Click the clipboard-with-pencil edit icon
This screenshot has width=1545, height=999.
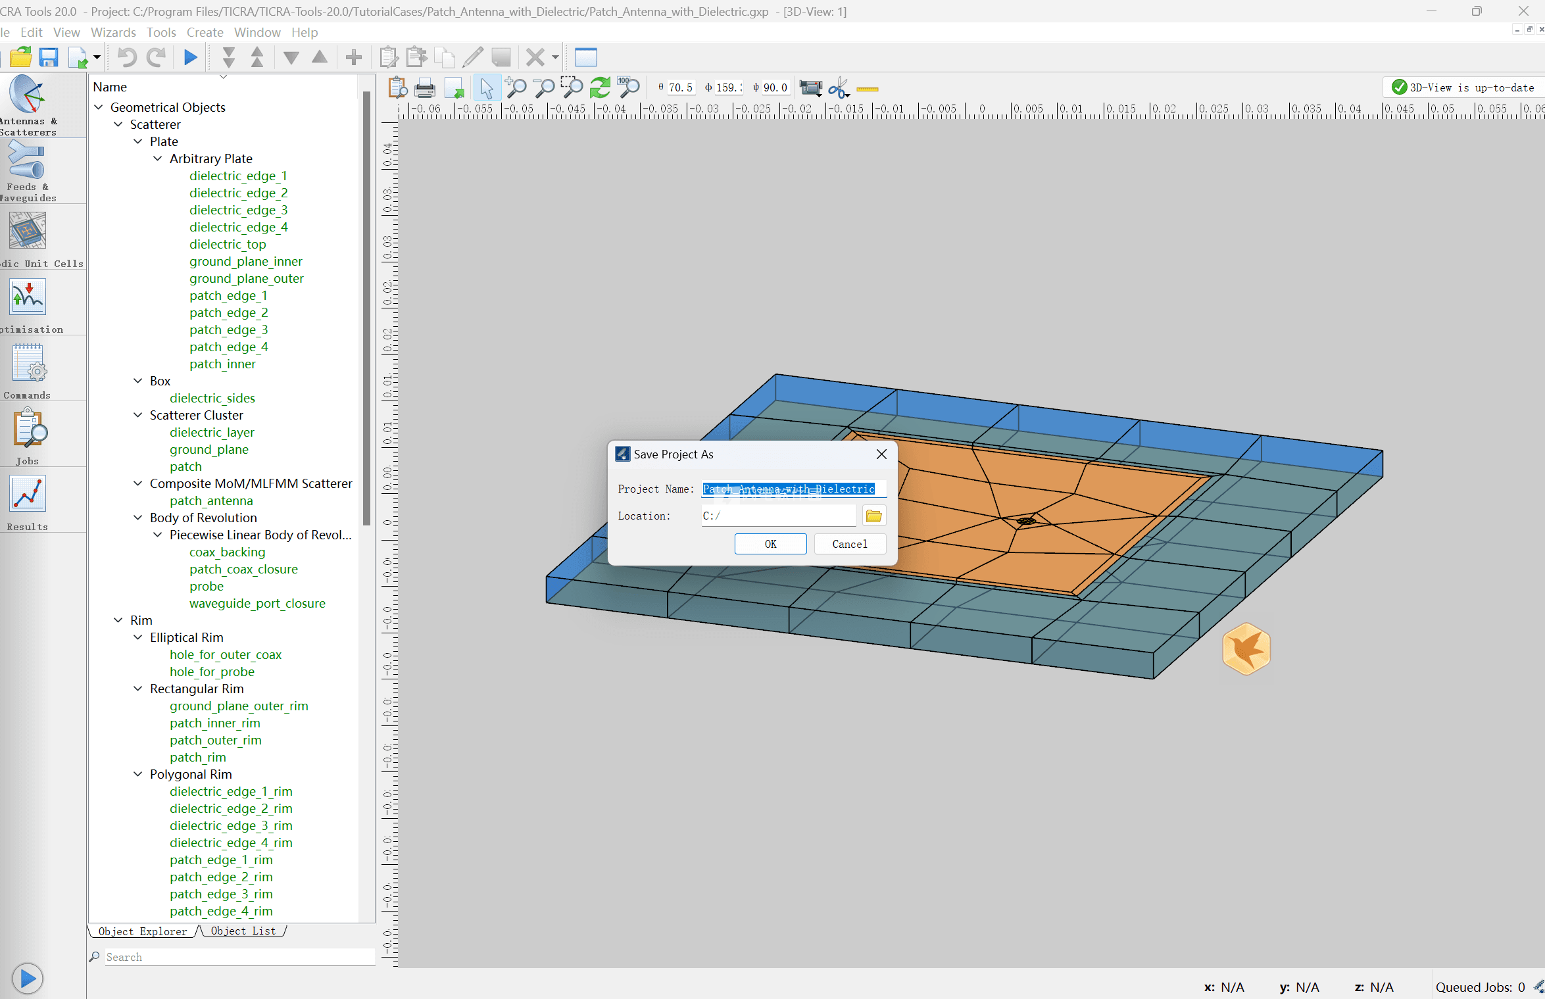389,58
